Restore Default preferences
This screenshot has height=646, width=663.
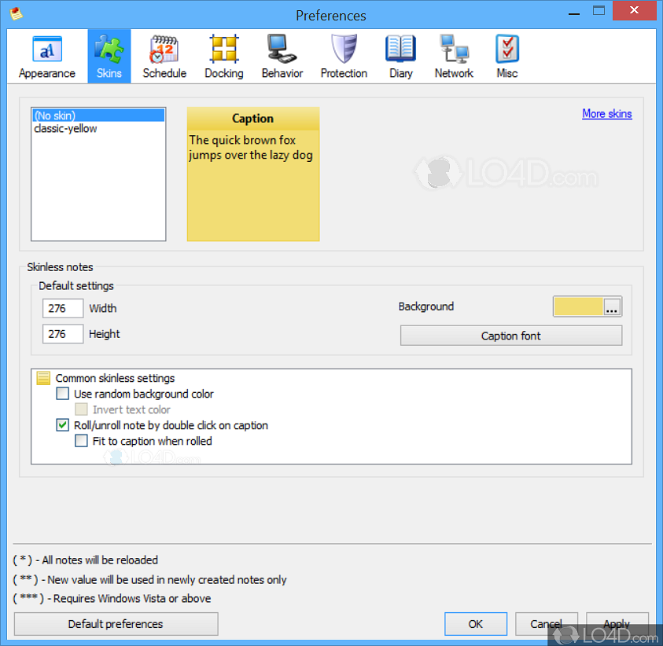click(x=115, y=623)
